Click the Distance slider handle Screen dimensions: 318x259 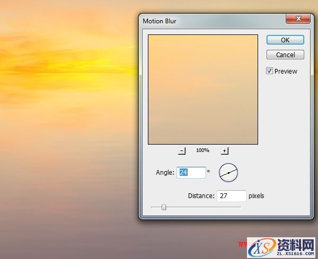click(x=164, y=207)
